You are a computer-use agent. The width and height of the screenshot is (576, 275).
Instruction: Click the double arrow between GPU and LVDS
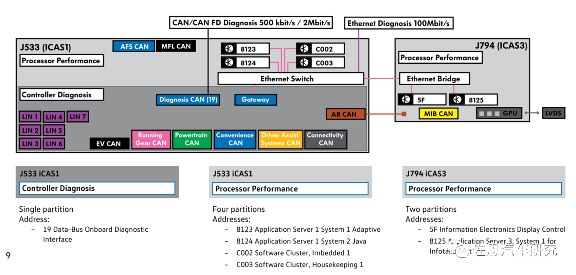[x=532, y=113]
